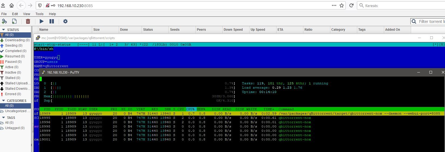Open the Edit menu

[15, 14]
